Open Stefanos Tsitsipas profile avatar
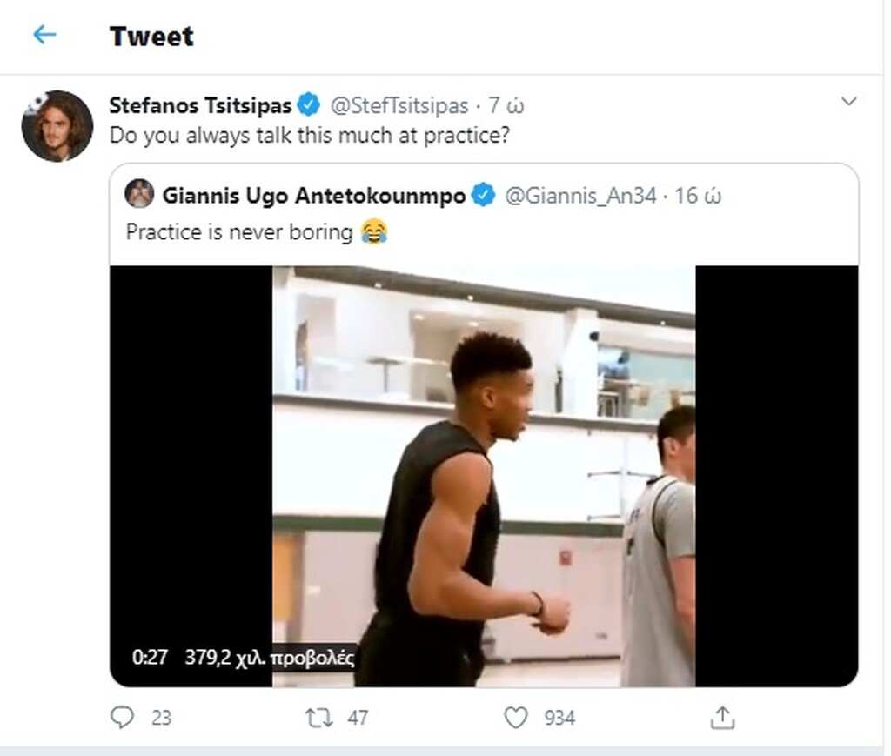891x756 pixels. [x=57, y=126]
